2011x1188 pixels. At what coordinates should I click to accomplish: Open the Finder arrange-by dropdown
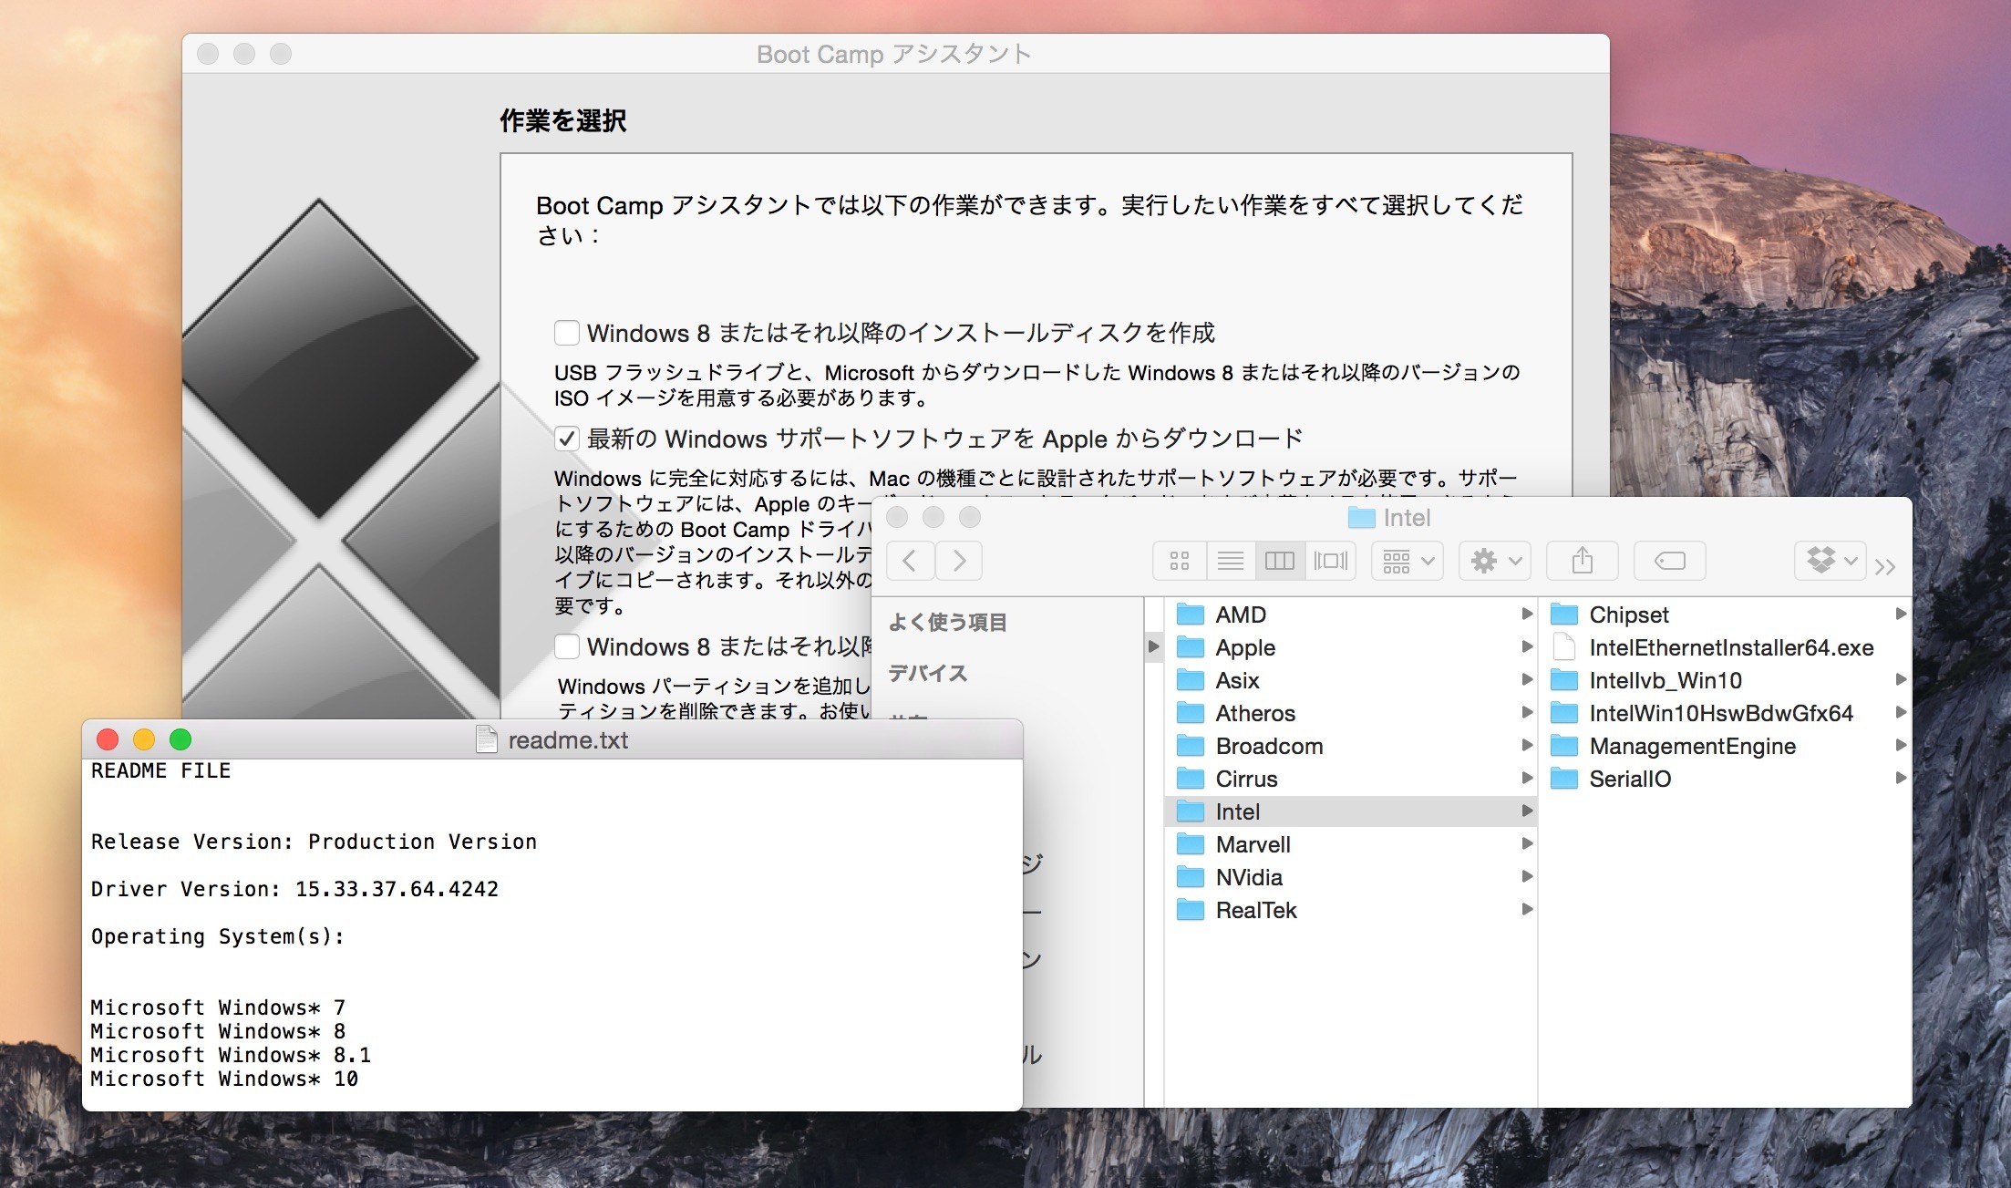click(1407, 561)
